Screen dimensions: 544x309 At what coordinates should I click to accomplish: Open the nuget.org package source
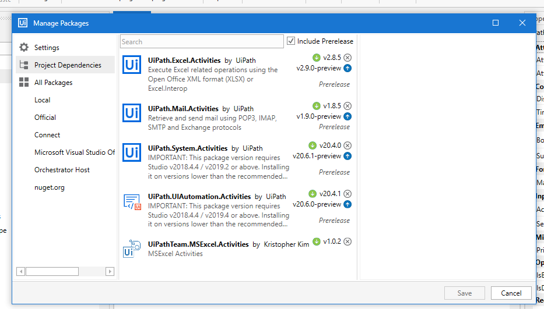(x=49, y=187)
